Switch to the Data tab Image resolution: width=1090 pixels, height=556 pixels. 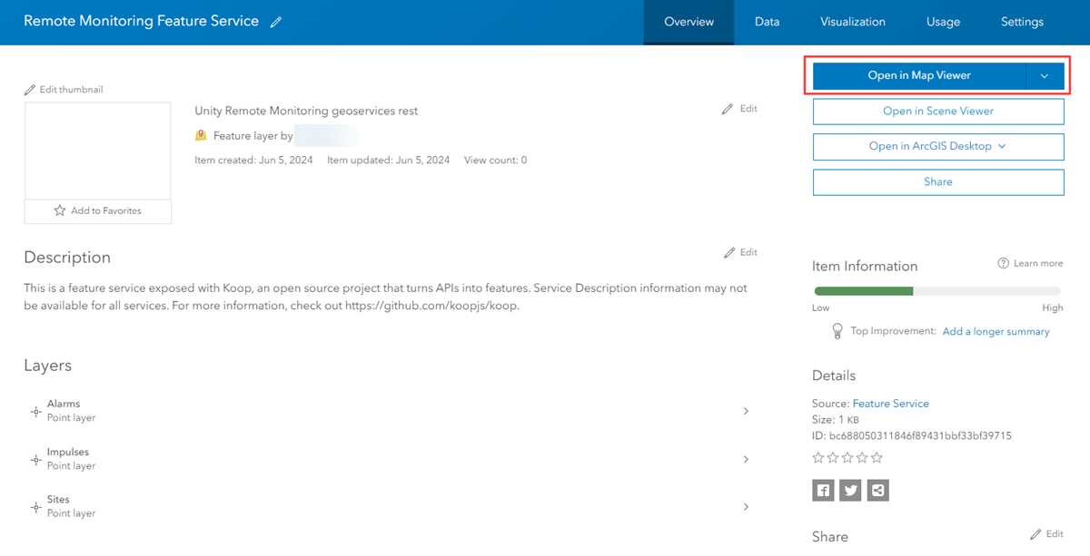[767, 22]
